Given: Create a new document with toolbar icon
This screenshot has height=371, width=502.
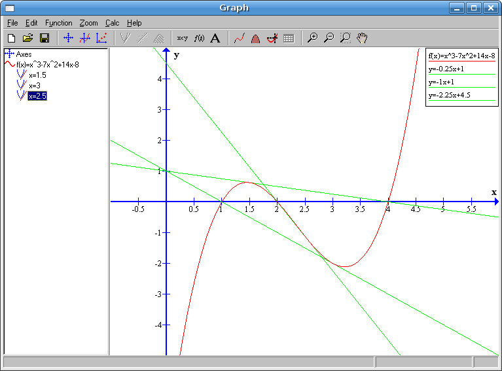Looking at the screenshot, I should [x=11, y=39].
